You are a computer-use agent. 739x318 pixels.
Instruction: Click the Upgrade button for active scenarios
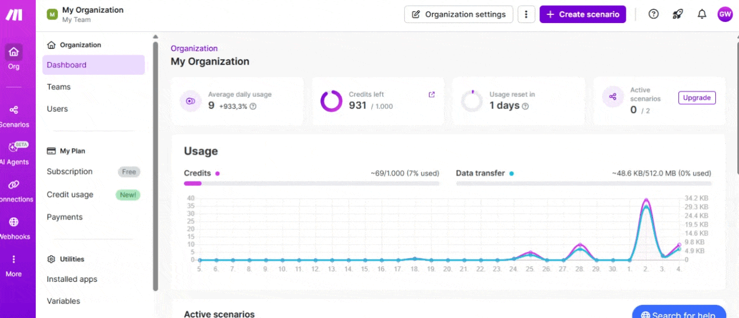point(697,98)
